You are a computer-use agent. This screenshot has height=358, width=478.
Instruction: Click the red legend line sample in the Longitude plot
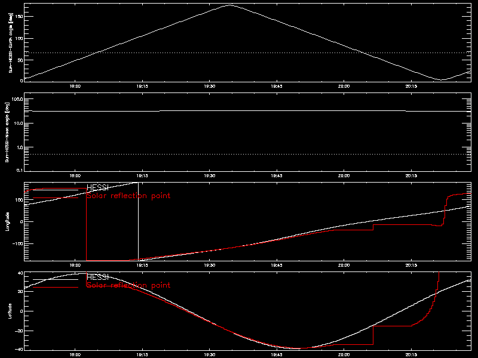[56, 198]
